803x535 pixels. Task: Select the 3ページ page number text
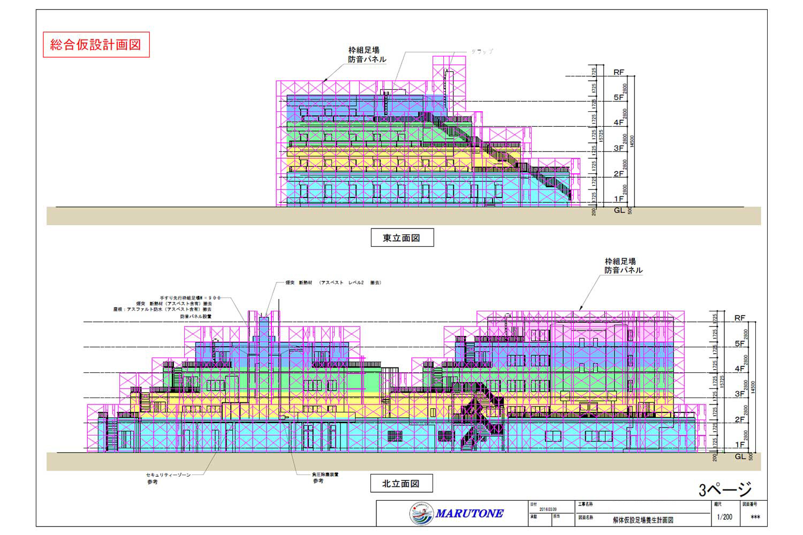click(x=725, y=489)
